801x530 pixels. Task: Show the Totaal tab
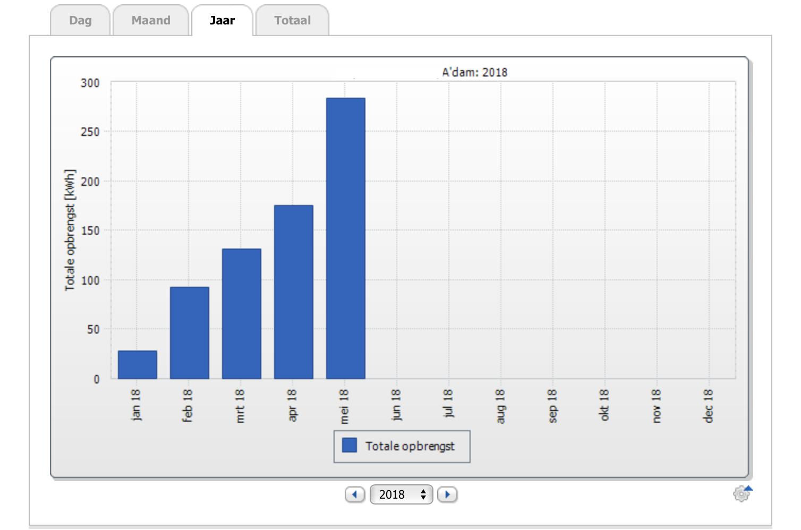coord(292,21)
